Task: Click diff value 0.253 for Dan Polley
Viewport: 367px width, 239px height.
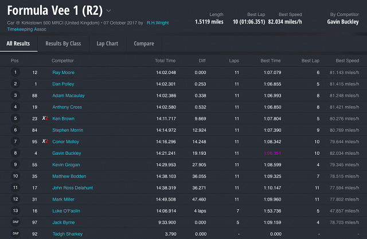Action: [200, 84]
